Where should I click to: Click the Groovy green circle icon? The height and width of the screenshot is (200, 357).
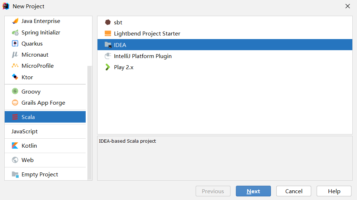click(x=15, y=91)
